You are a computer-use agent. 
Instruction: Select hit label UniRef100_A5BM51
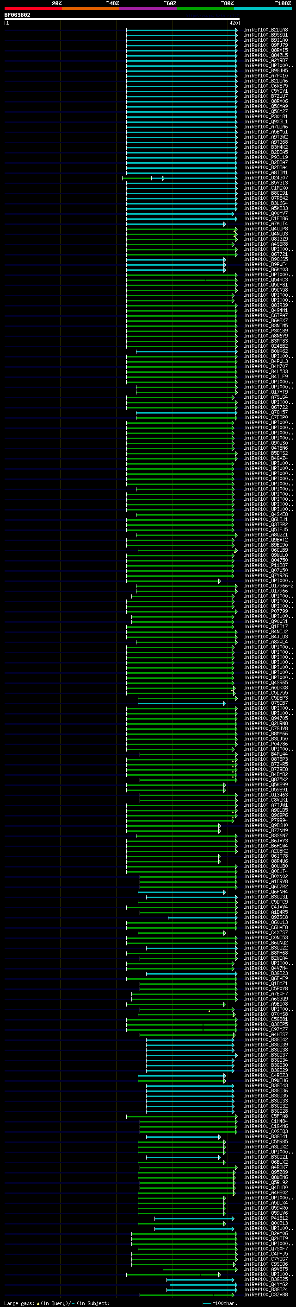point(265,132)
